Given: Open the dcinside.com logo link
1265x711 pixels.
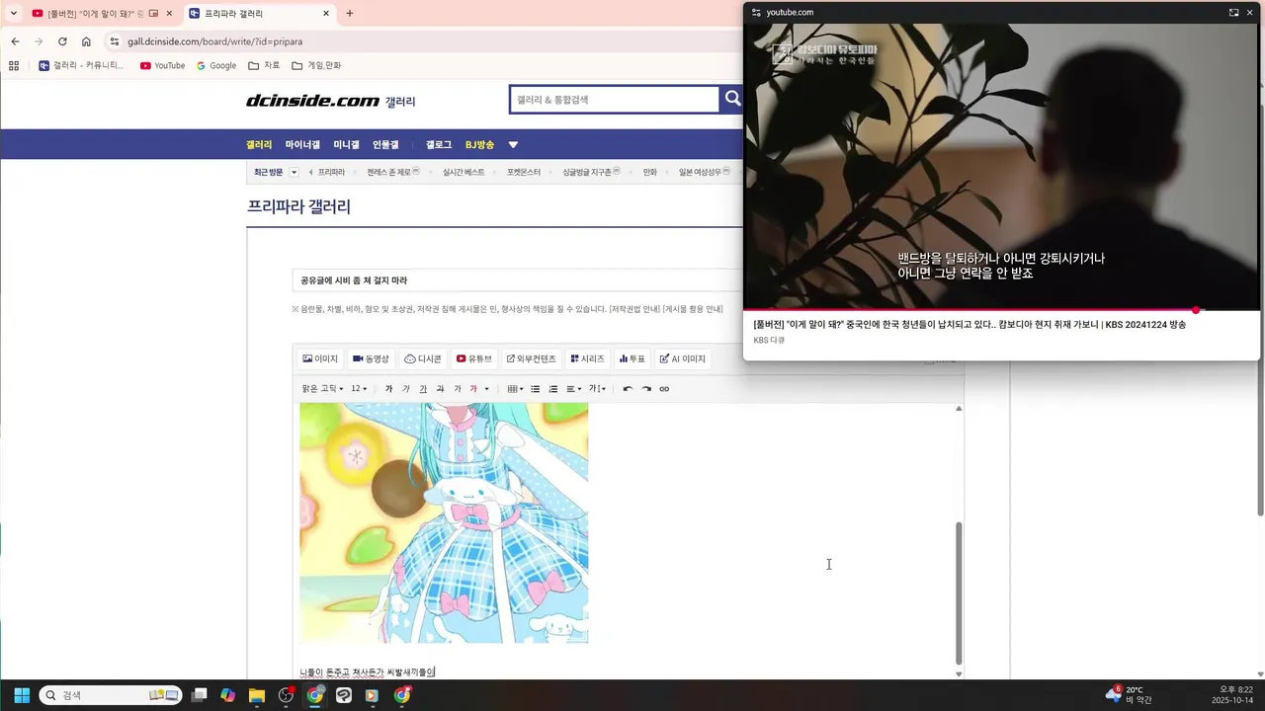Looking at the screenshot, I should click(312, 101).
